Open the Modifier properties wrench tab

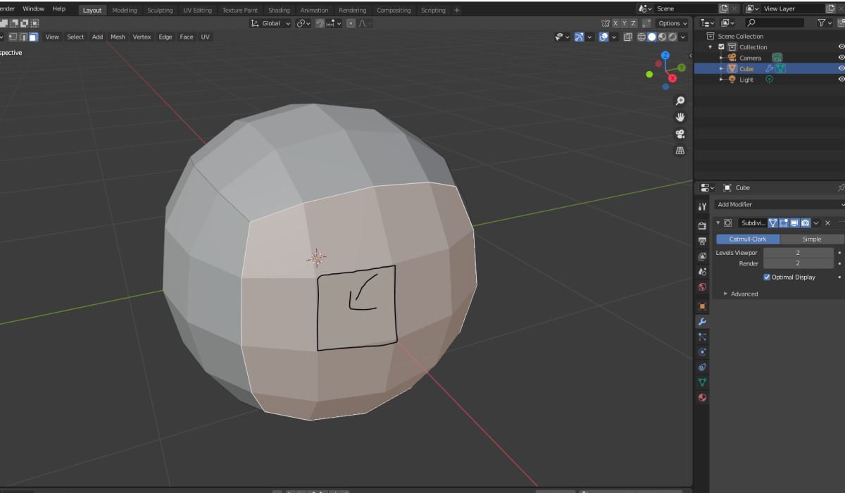702,321
